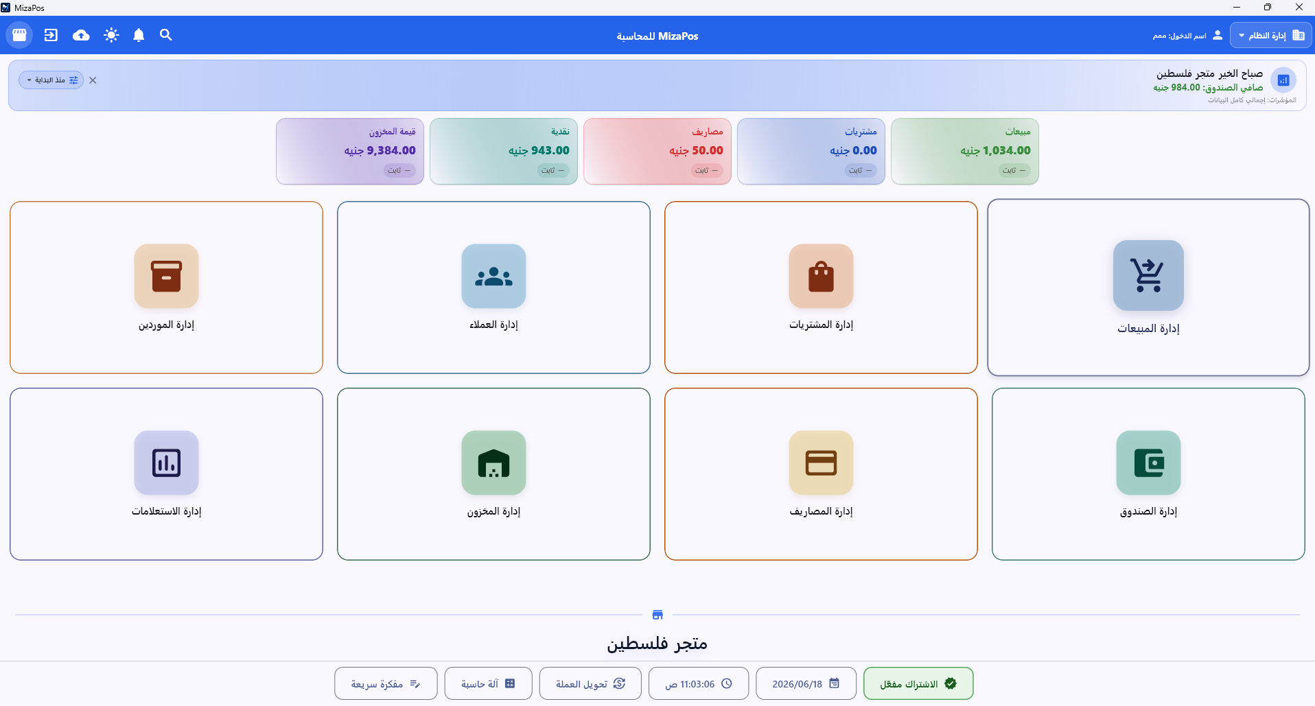Click the search magnifier icon
The width and height of the screenshot is (1315, 706).
coord(166,35)
